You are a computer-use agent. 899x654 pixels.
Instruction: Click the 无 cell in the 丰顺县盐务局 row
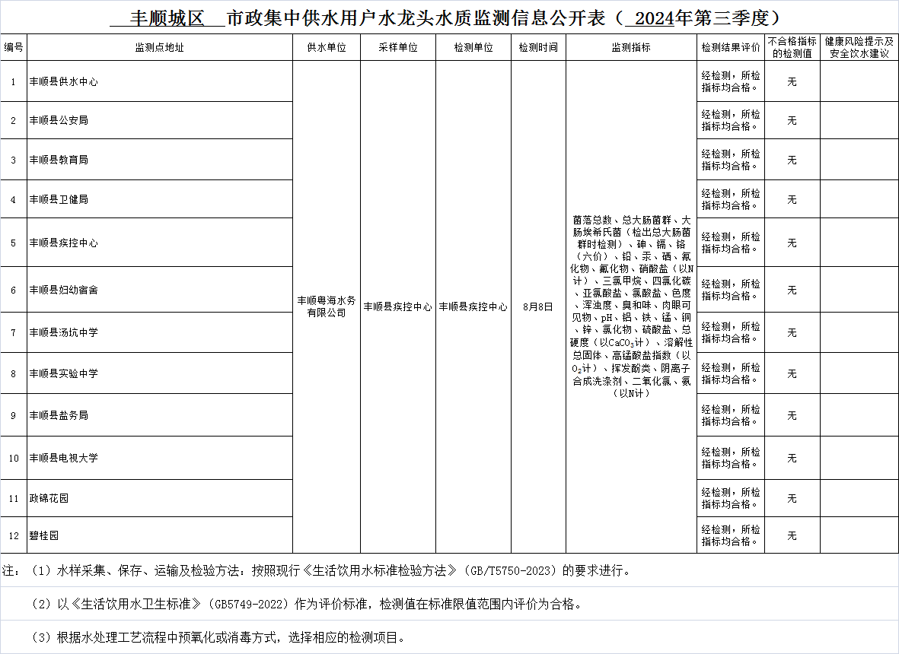(x=792, y=416)
